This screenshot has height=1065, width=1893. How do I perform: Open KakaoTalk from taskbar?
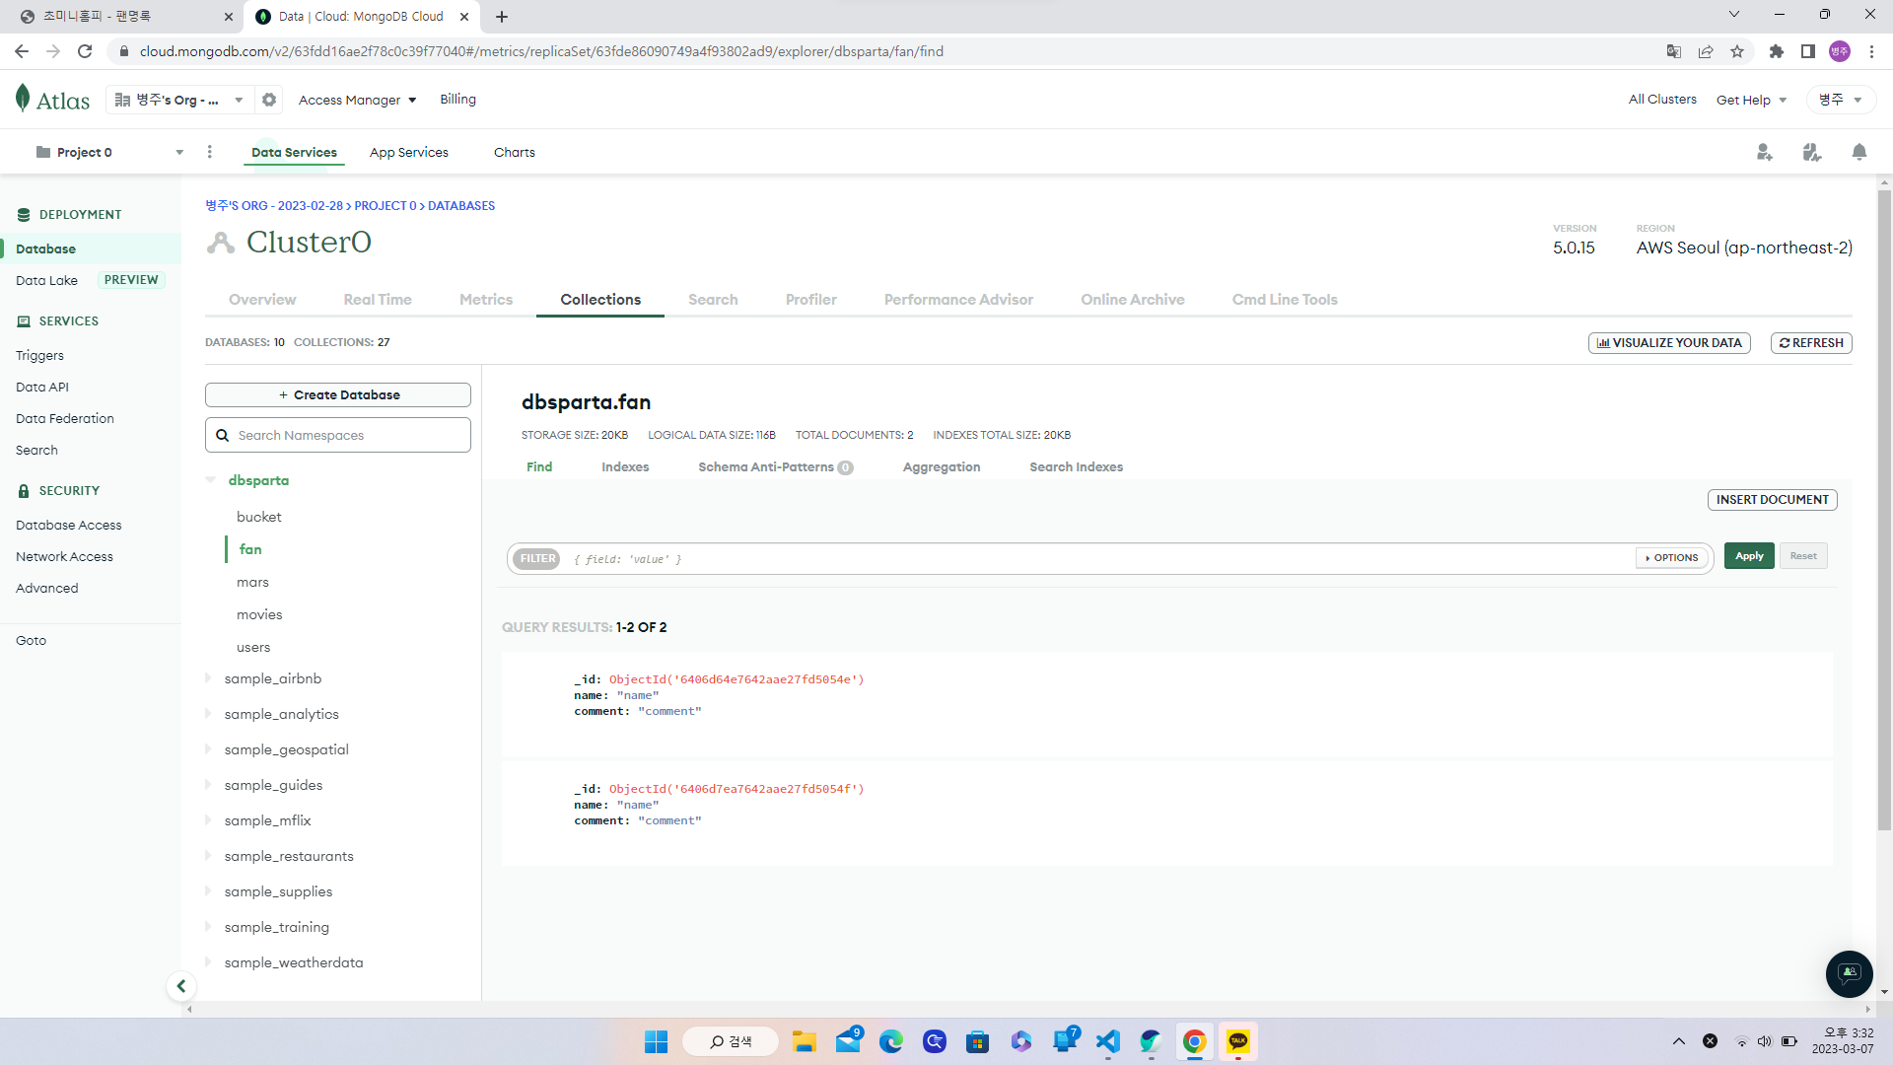pyautogui.click(x=1238, y=1041)
